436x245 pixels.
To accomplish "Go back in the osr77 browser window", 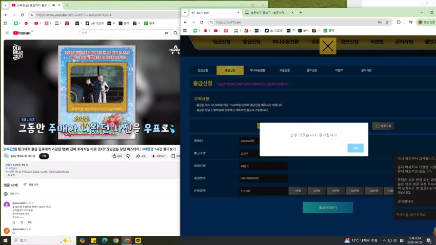I will point(186,22).
